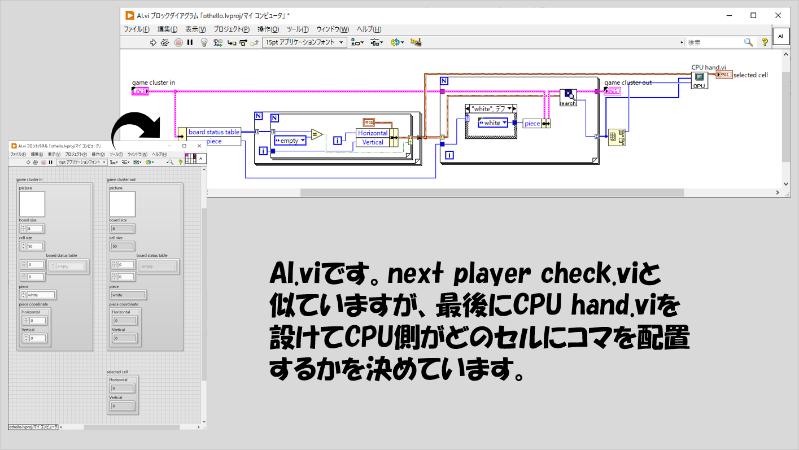Click the Step Over icon
The width and height of the screenshot is (799, 450).
click(x=243, y=42)
